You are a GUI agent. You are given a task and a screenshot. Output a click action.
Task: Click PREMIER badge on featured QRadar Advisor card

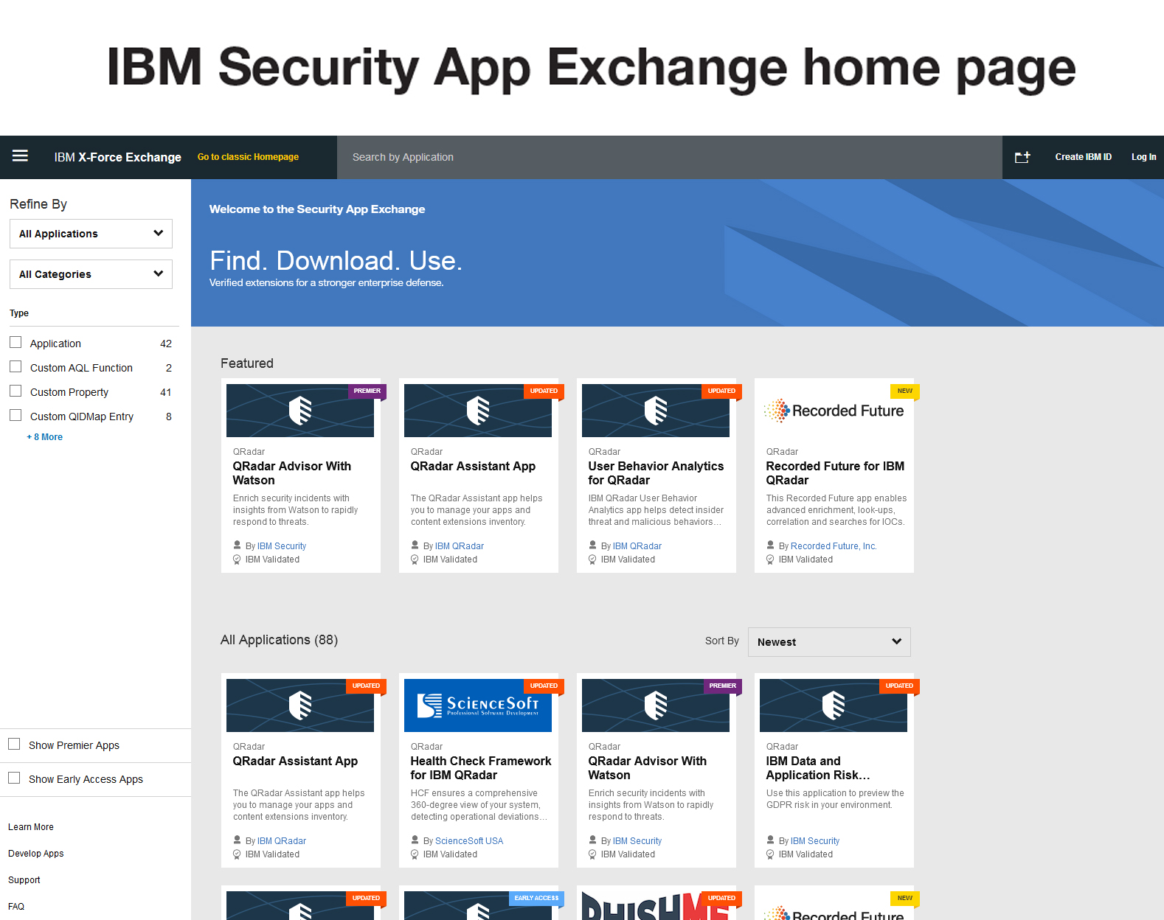pos(367,391)
